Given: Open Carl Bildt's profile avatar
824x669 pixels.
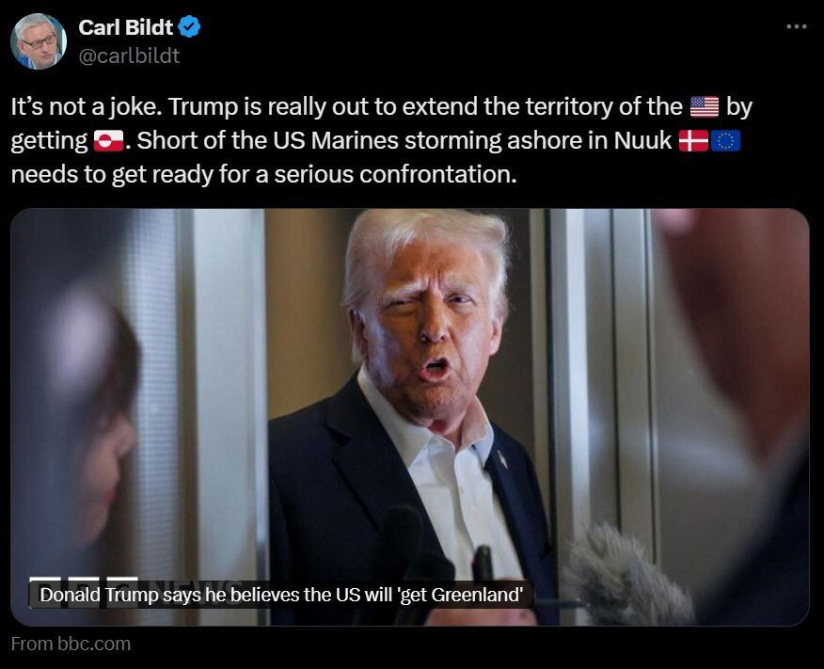Looking at the screenshot, I should tap(39, 41).
